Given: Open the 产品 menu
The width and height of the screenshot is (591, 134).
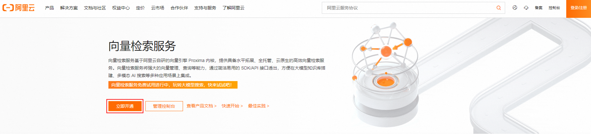Looking at the screenshot, I should pos(50,8).
